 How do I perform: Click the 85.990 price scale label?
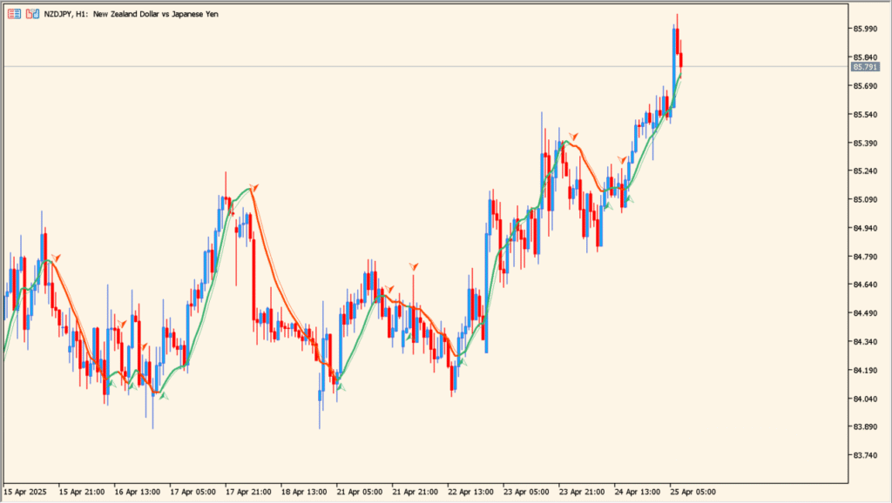click(x=865, y=29)
